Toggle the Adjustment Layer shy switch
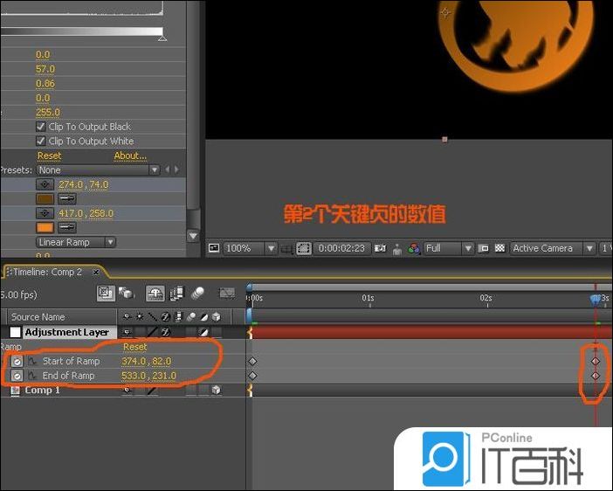Image resolution: width=613 pixels, height=491 pixels. [127, 332]
